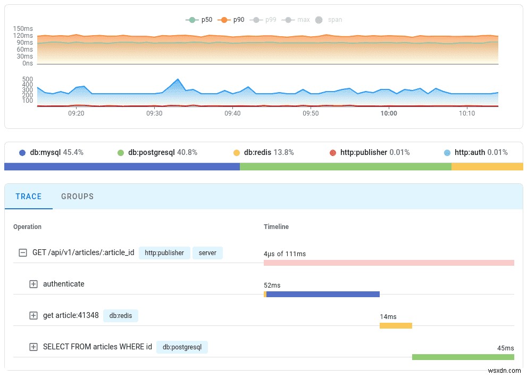
Task: Expand the get article:41348 span
Action: 33,315
